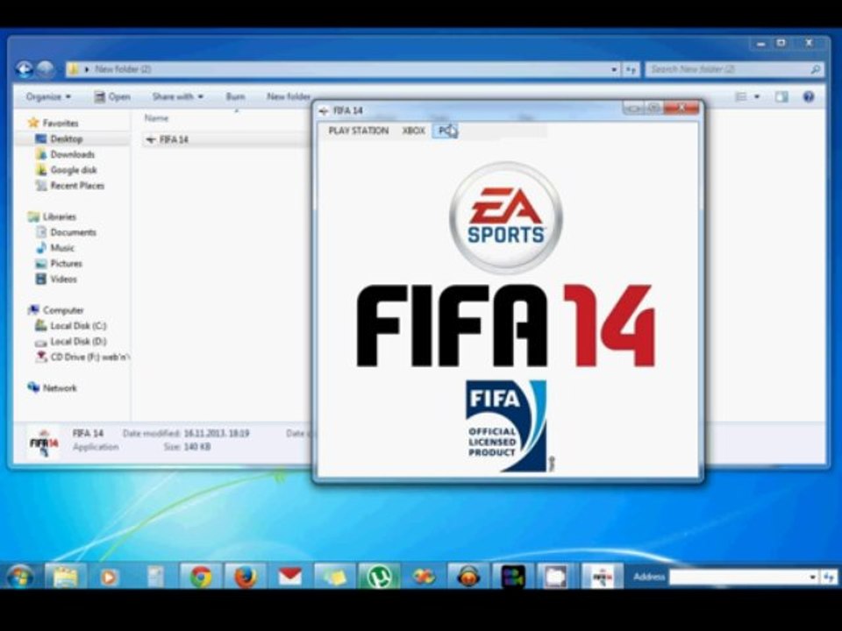Open uTorrent from taskbar
The image size is (842, 631).
click(379, 577)
